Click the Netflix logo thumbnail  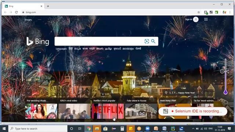(x=108, y=111)
